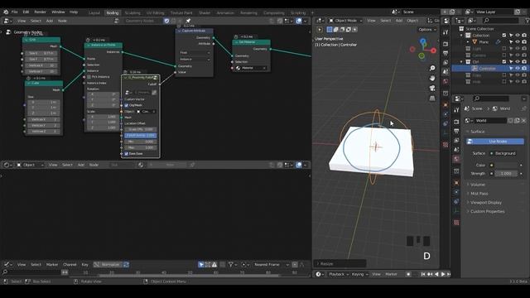
Task: Click the green Y axis on the navigation gizmo
Action: point(422,55)
